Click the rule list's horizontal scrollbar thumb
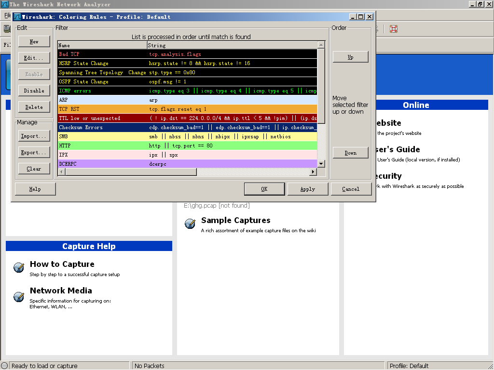The image size is (494, 370). click(131, 172)
